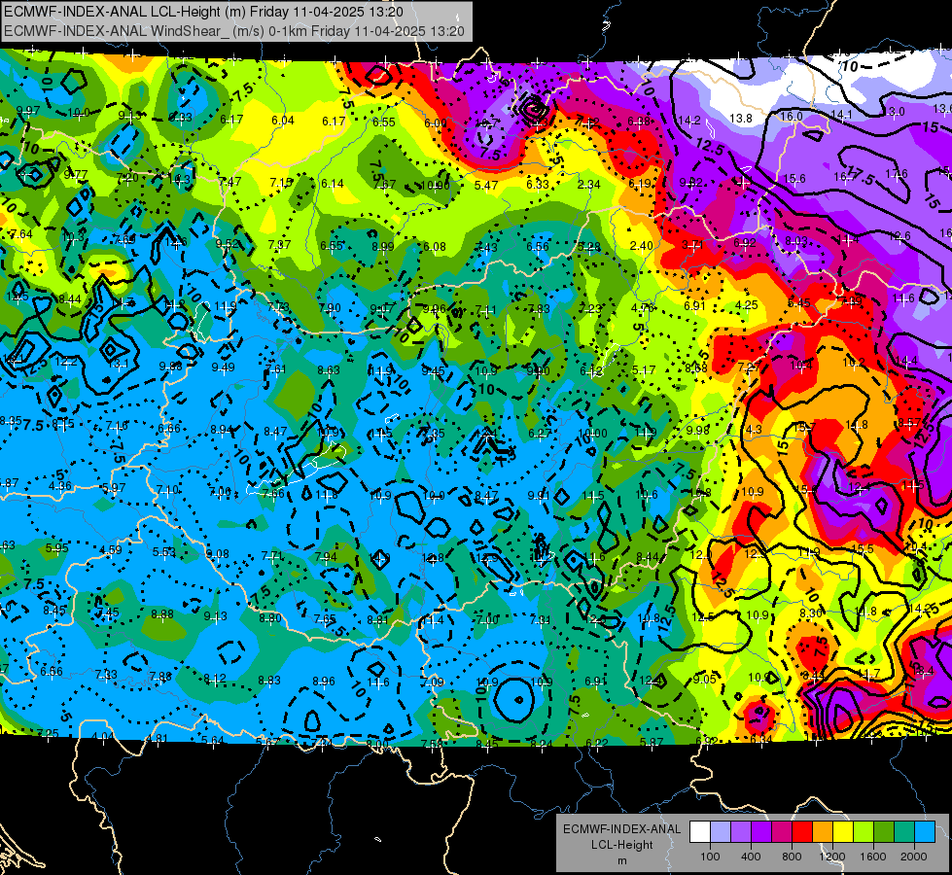Click the legend label 'LCL-Height'

[x=621, y=845]
